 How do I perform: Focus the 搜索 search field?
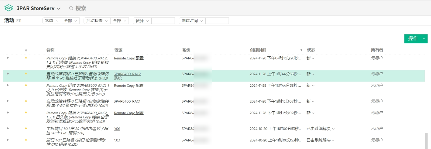click(x=81, y=8)
